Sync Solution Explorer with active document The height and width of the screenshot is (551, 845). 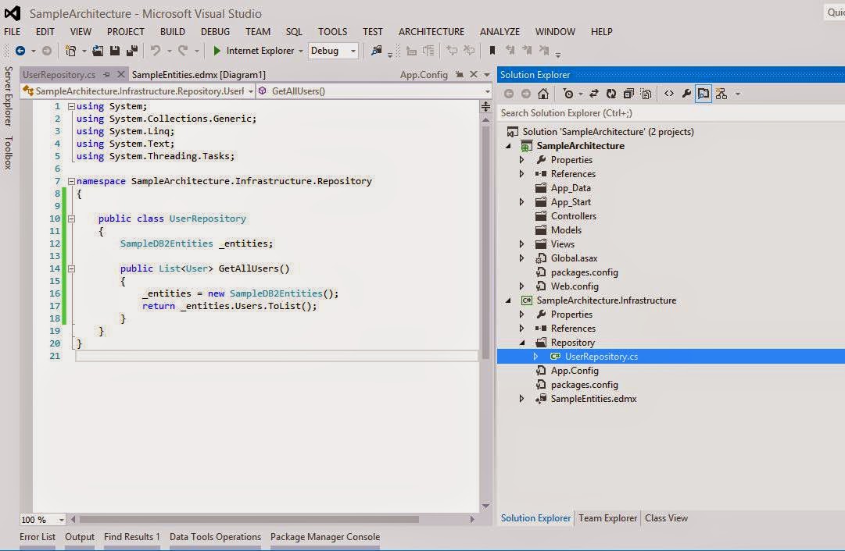(x=594, y=93)
